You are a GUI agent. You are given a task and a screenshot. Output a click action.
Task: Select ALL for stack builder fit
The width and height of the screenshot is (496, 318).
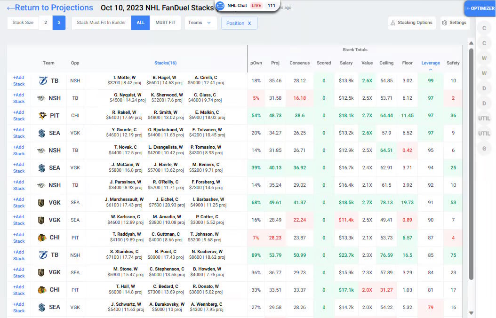click(140, 23)
